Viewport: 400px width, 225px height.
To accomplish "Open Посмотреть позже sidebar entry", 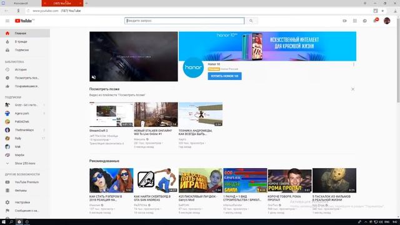I will tap(25, 77).
